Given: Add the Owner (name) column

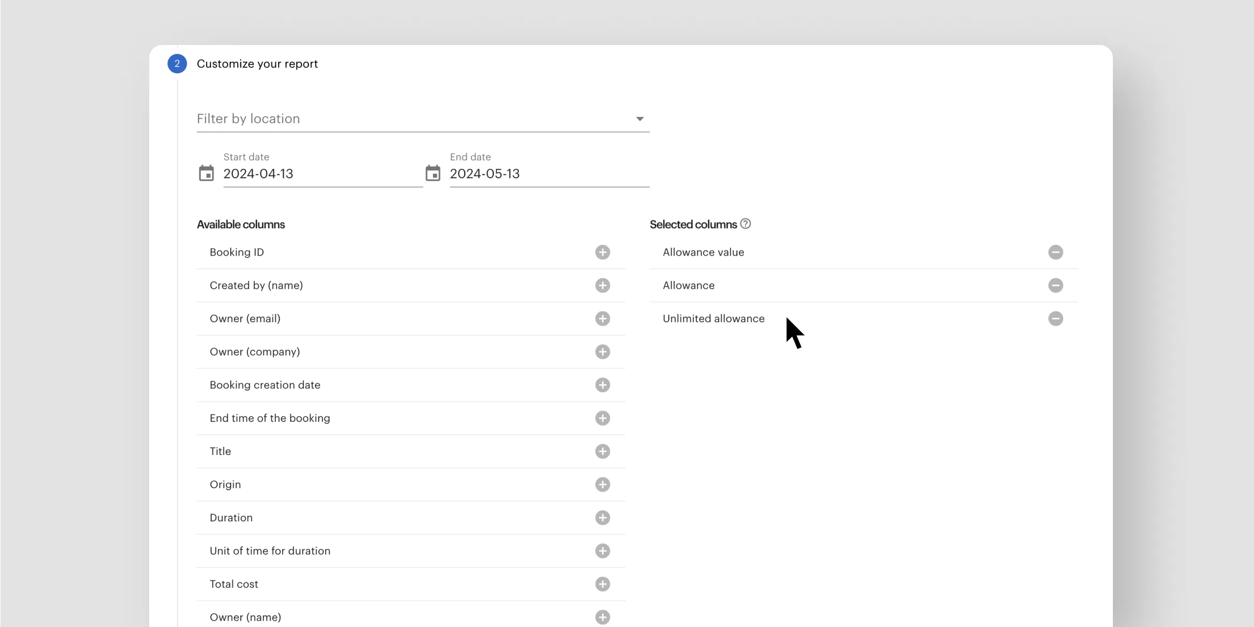Looking at the screenshot, I should click(x=603, y=617).
